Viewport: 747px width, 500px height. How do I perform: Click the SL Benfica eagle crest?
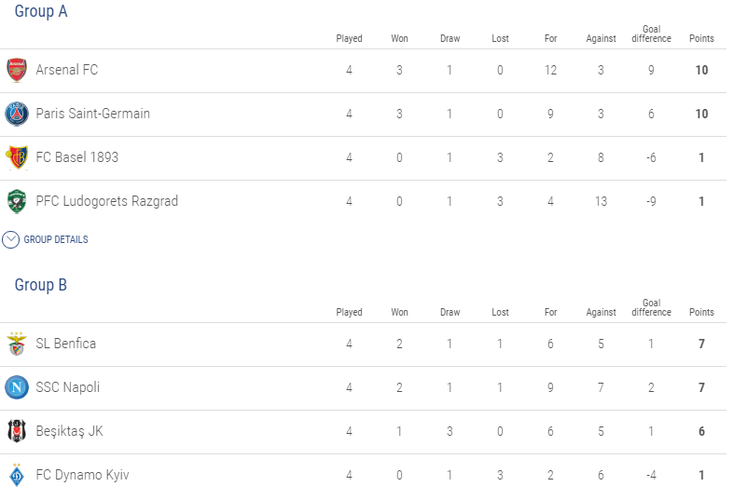17,344
